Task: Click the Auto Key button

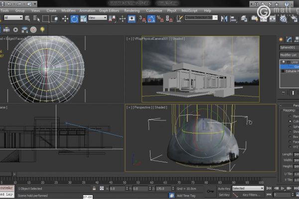Action: 224,189
